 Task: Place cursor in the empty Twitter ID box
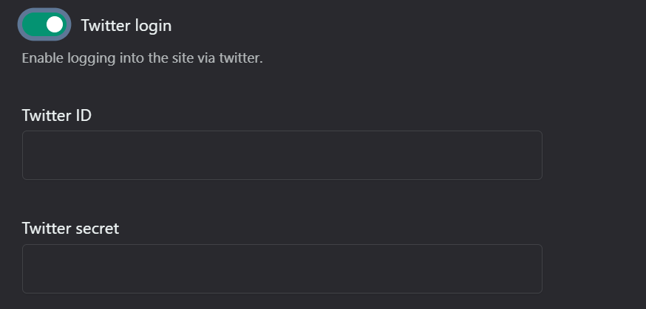coord(282,156)
